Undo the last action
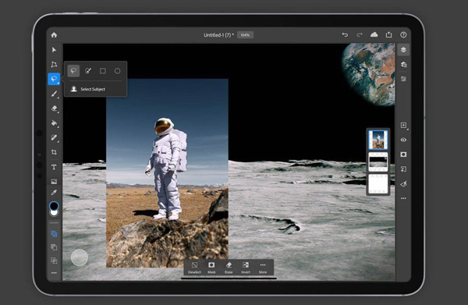This screenshot has height=305, width=468. click(x=345, y=35)
